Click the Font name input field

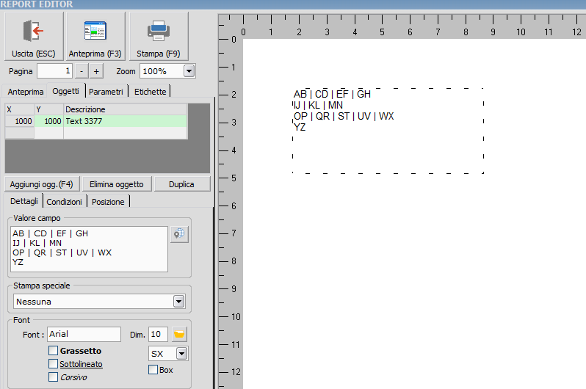[x=84, y=335]
